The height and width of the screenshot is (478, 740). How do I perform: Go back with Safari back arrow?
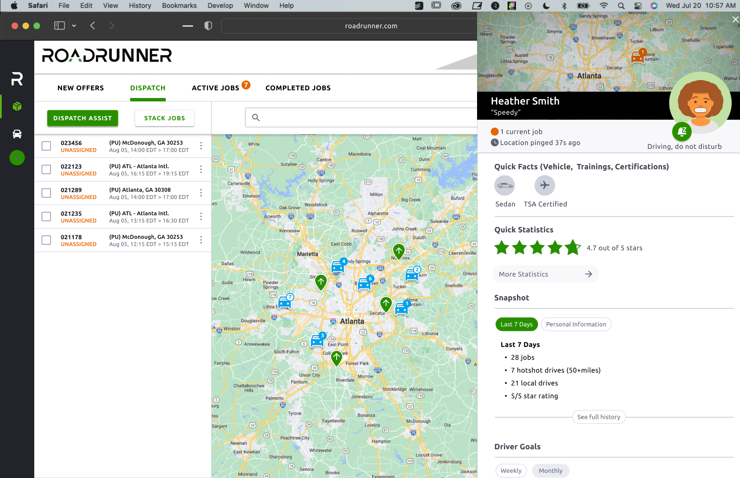92,26
